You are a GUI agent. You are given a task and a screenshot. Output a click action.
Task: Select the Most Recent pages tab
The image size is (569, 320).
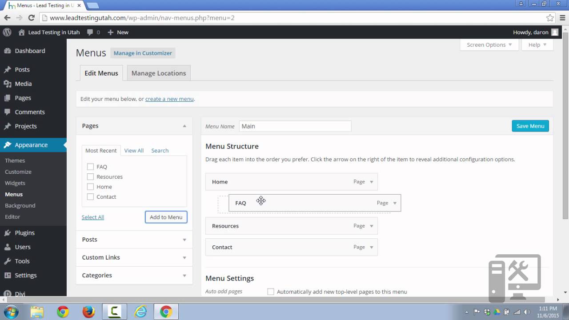point(101,150)
